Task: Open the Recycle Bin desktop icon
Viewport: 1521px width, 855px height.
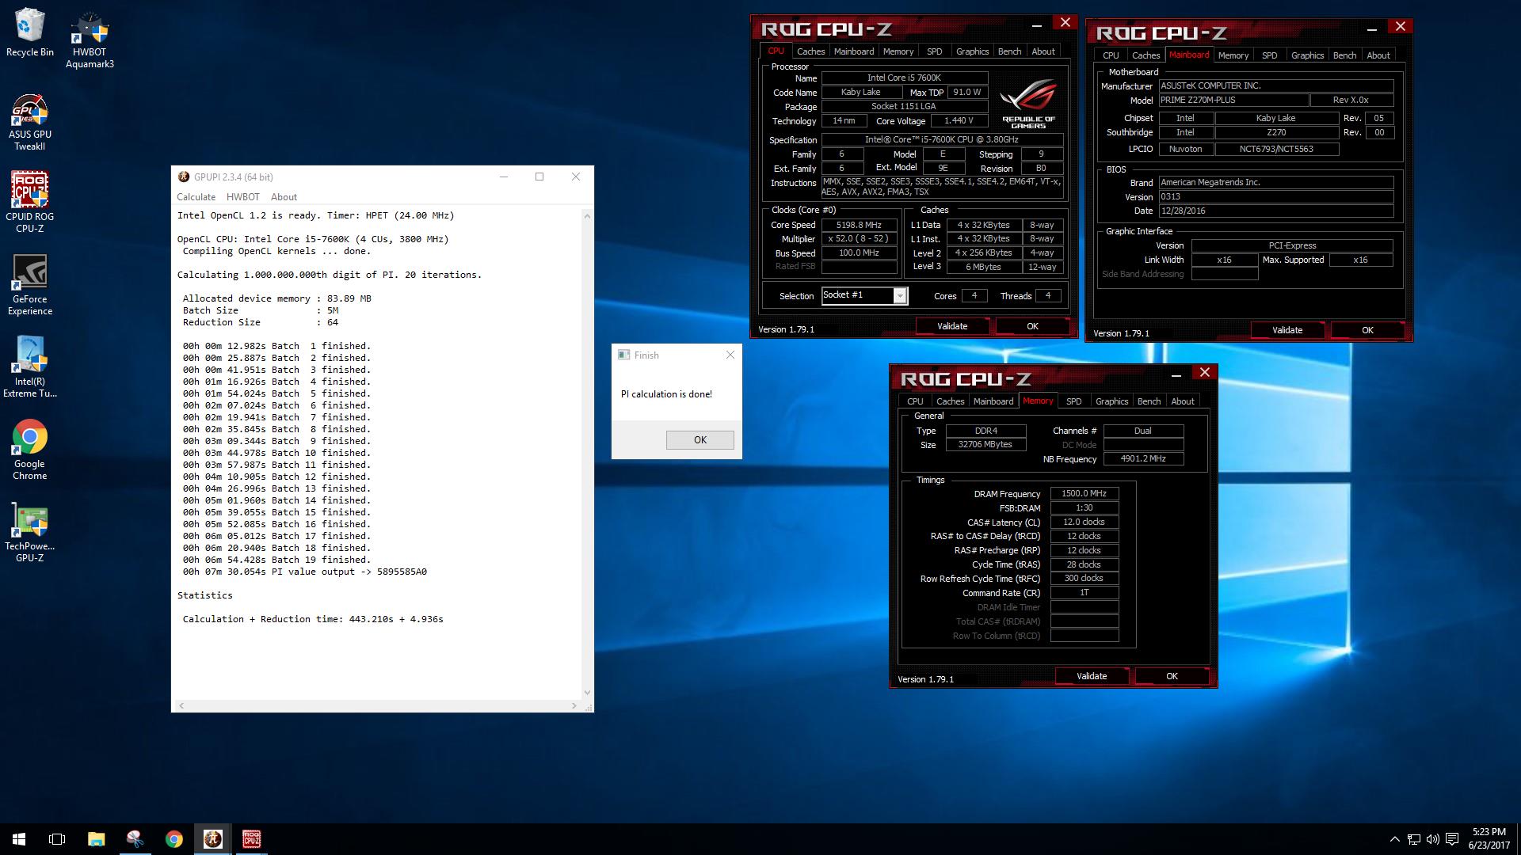Action: pos(30,33)
